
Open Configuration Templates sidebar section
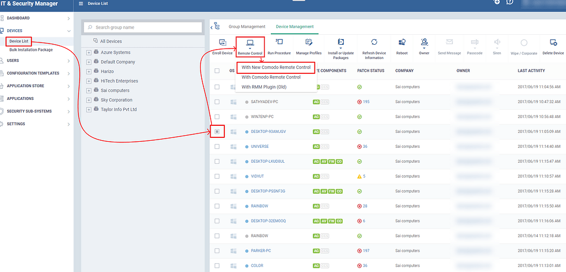coord(33,73)
